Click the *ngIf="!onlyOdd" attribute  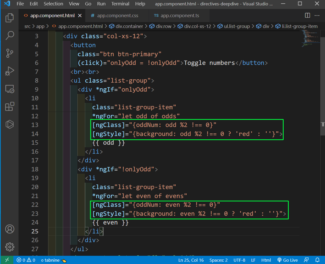pyautogui.click(x=125, y=169)
